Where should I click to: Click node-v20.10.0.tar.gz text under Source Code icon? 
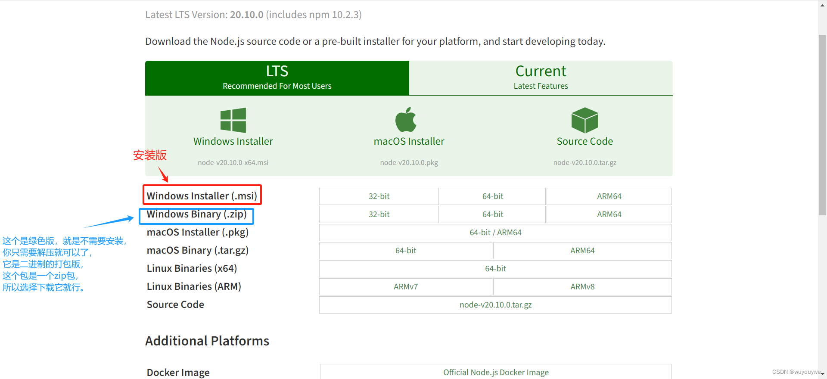584,163
